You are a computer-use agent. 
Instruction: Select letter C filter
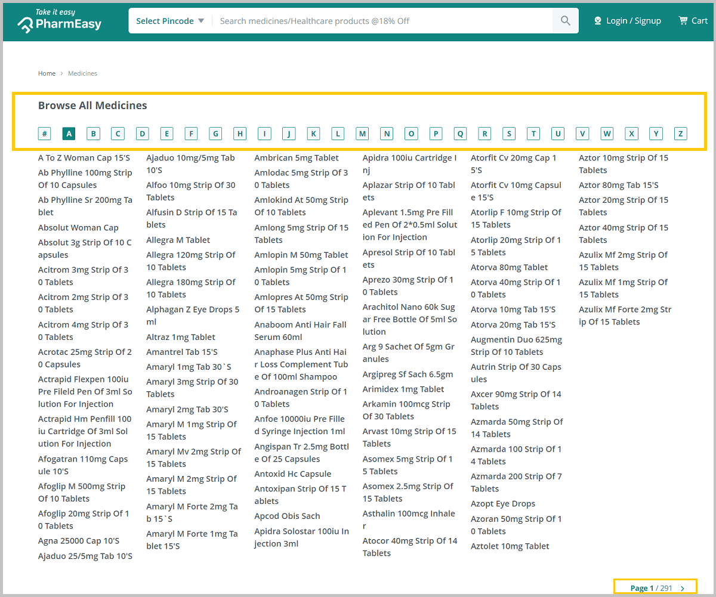(x=118, y=134)
